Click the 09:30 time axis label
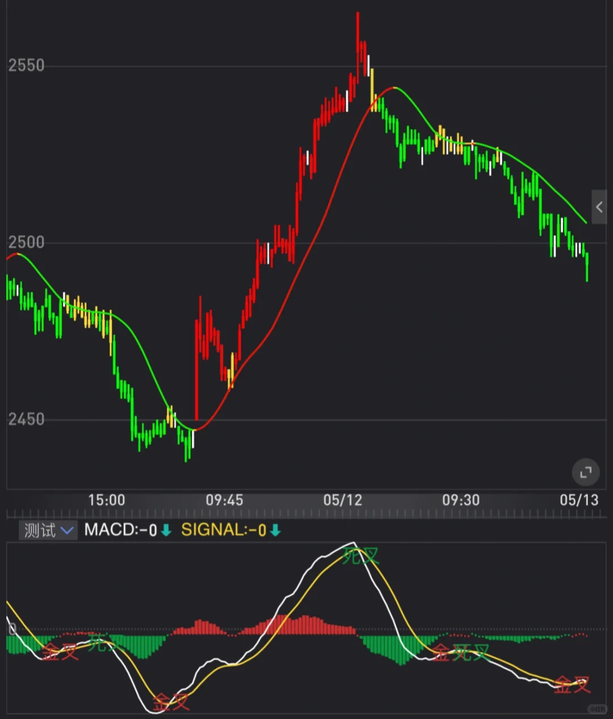Viewport: 613px width, 719px height. tap(461, 500)
